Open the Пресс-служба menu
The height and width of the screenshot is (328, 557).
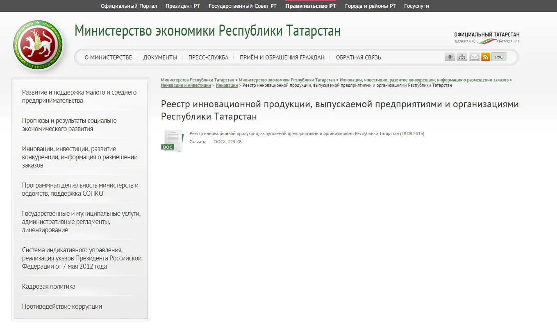pos(208,57)
